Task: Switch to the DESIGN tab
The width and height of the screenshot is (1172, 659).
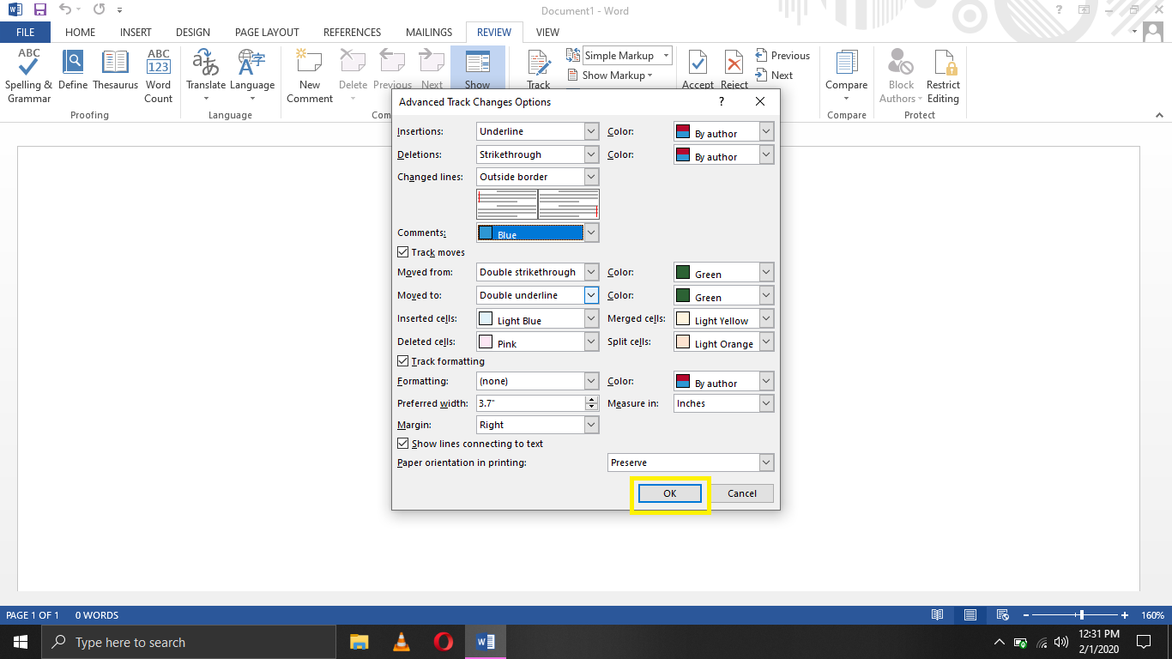Action: coord(193,33)
